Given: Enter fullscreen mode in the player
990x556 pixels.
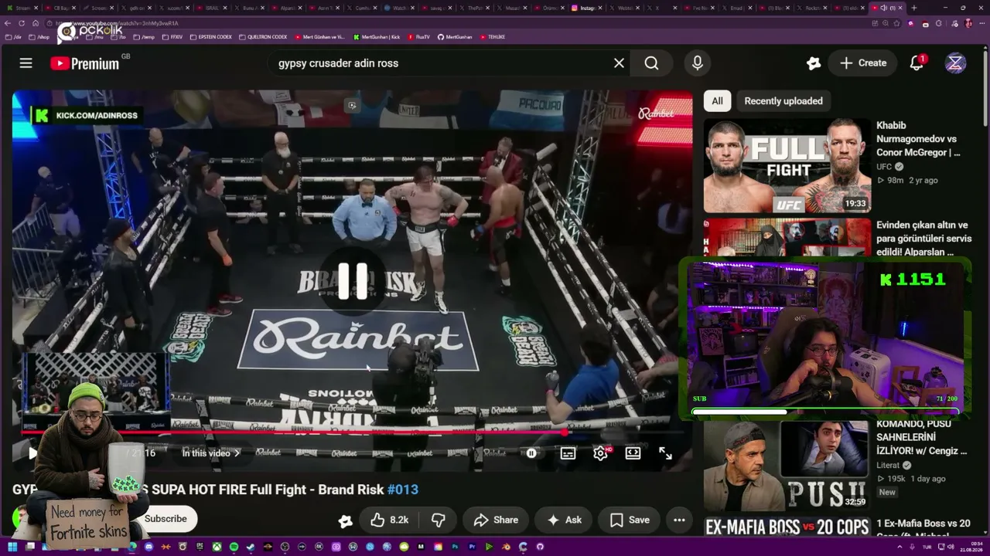Looking at the screenshot, I should 665,453.
